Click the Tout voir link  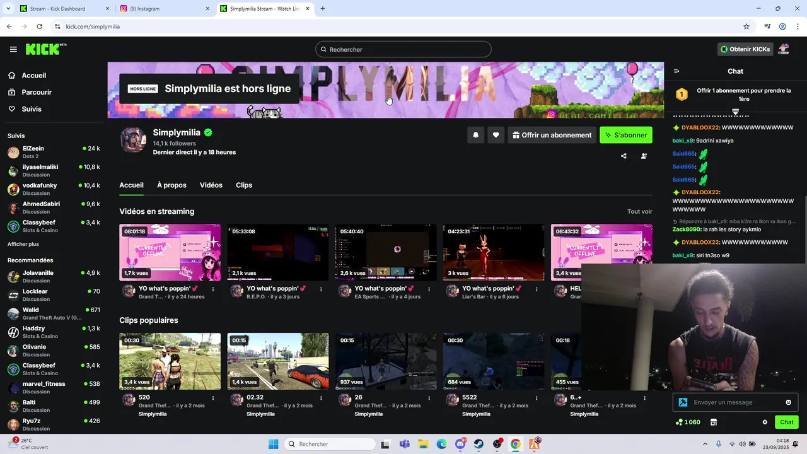(x=639, y=212)
